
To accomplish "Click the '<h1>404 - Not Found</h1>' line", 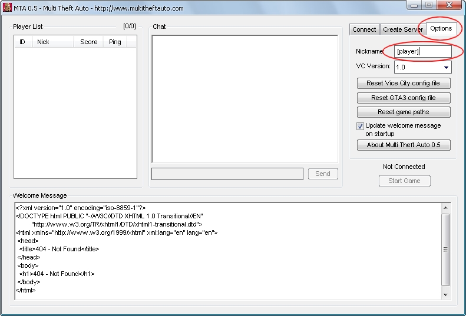I will coord(57,274).
